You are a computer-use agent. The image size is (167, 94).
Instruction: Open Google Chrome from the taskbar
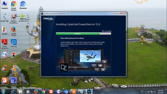tap(43, 92)
